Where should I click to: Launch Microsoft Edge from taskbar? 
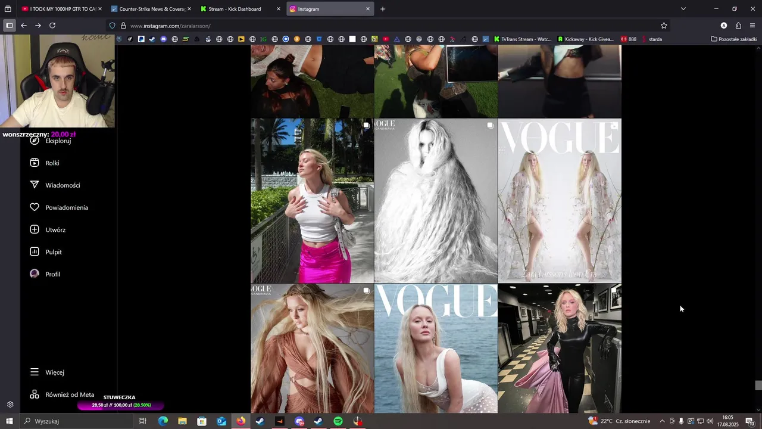pyautogui.click(x=163, y=421)
